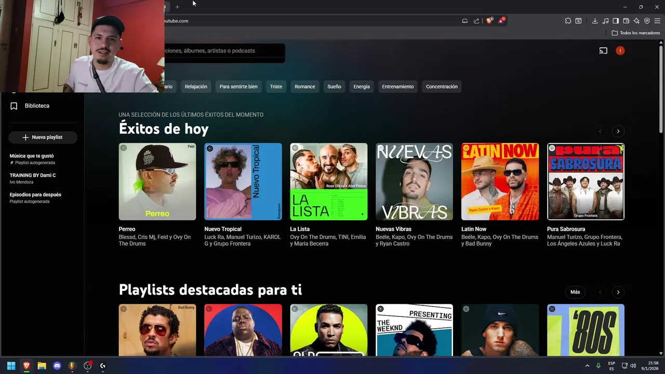Open Logitech G HUB from the taskbar
Image resolution: width=665 pixels, height=374 pixels.
pos(103,366)
